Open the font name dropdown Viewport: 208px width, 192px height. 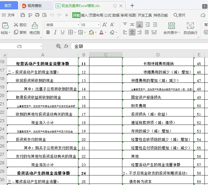point(78,25)
